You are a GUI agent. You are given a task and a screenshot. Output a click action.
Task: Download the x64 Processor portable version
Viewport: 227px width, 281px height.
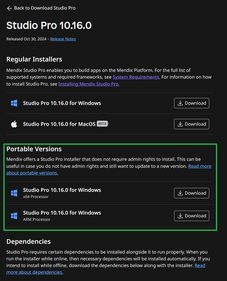[x=191, y=193]
